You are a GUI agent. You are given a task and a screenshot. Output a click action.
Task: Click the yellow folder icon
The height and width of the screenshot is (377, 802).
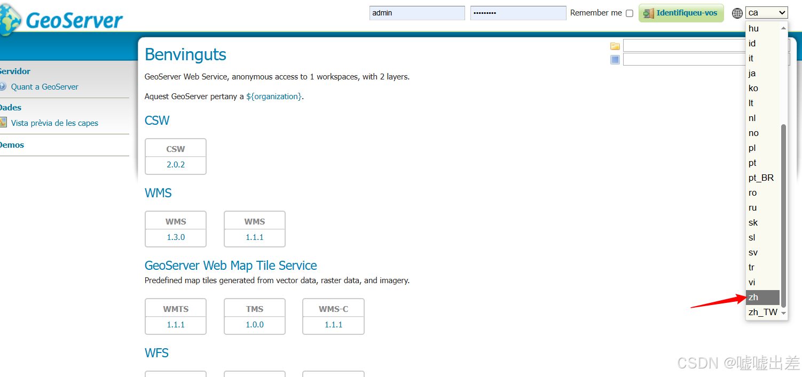(x=615, y=46)
